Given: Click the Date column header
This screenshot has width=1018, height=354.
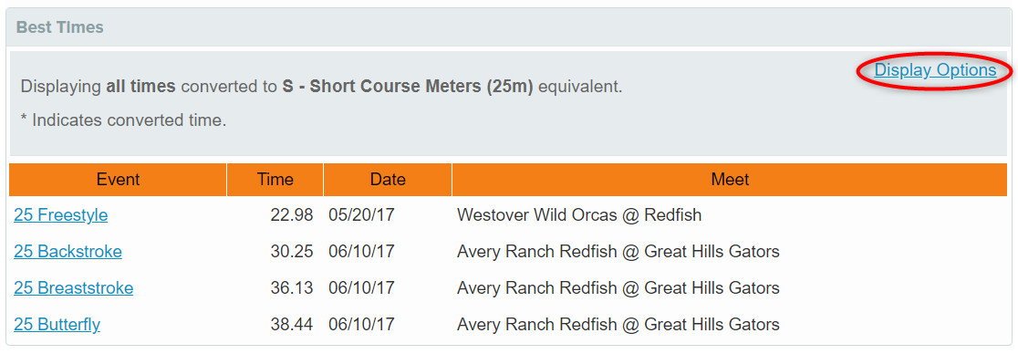Looking at the screenshot, I should (x=388, y=180).
